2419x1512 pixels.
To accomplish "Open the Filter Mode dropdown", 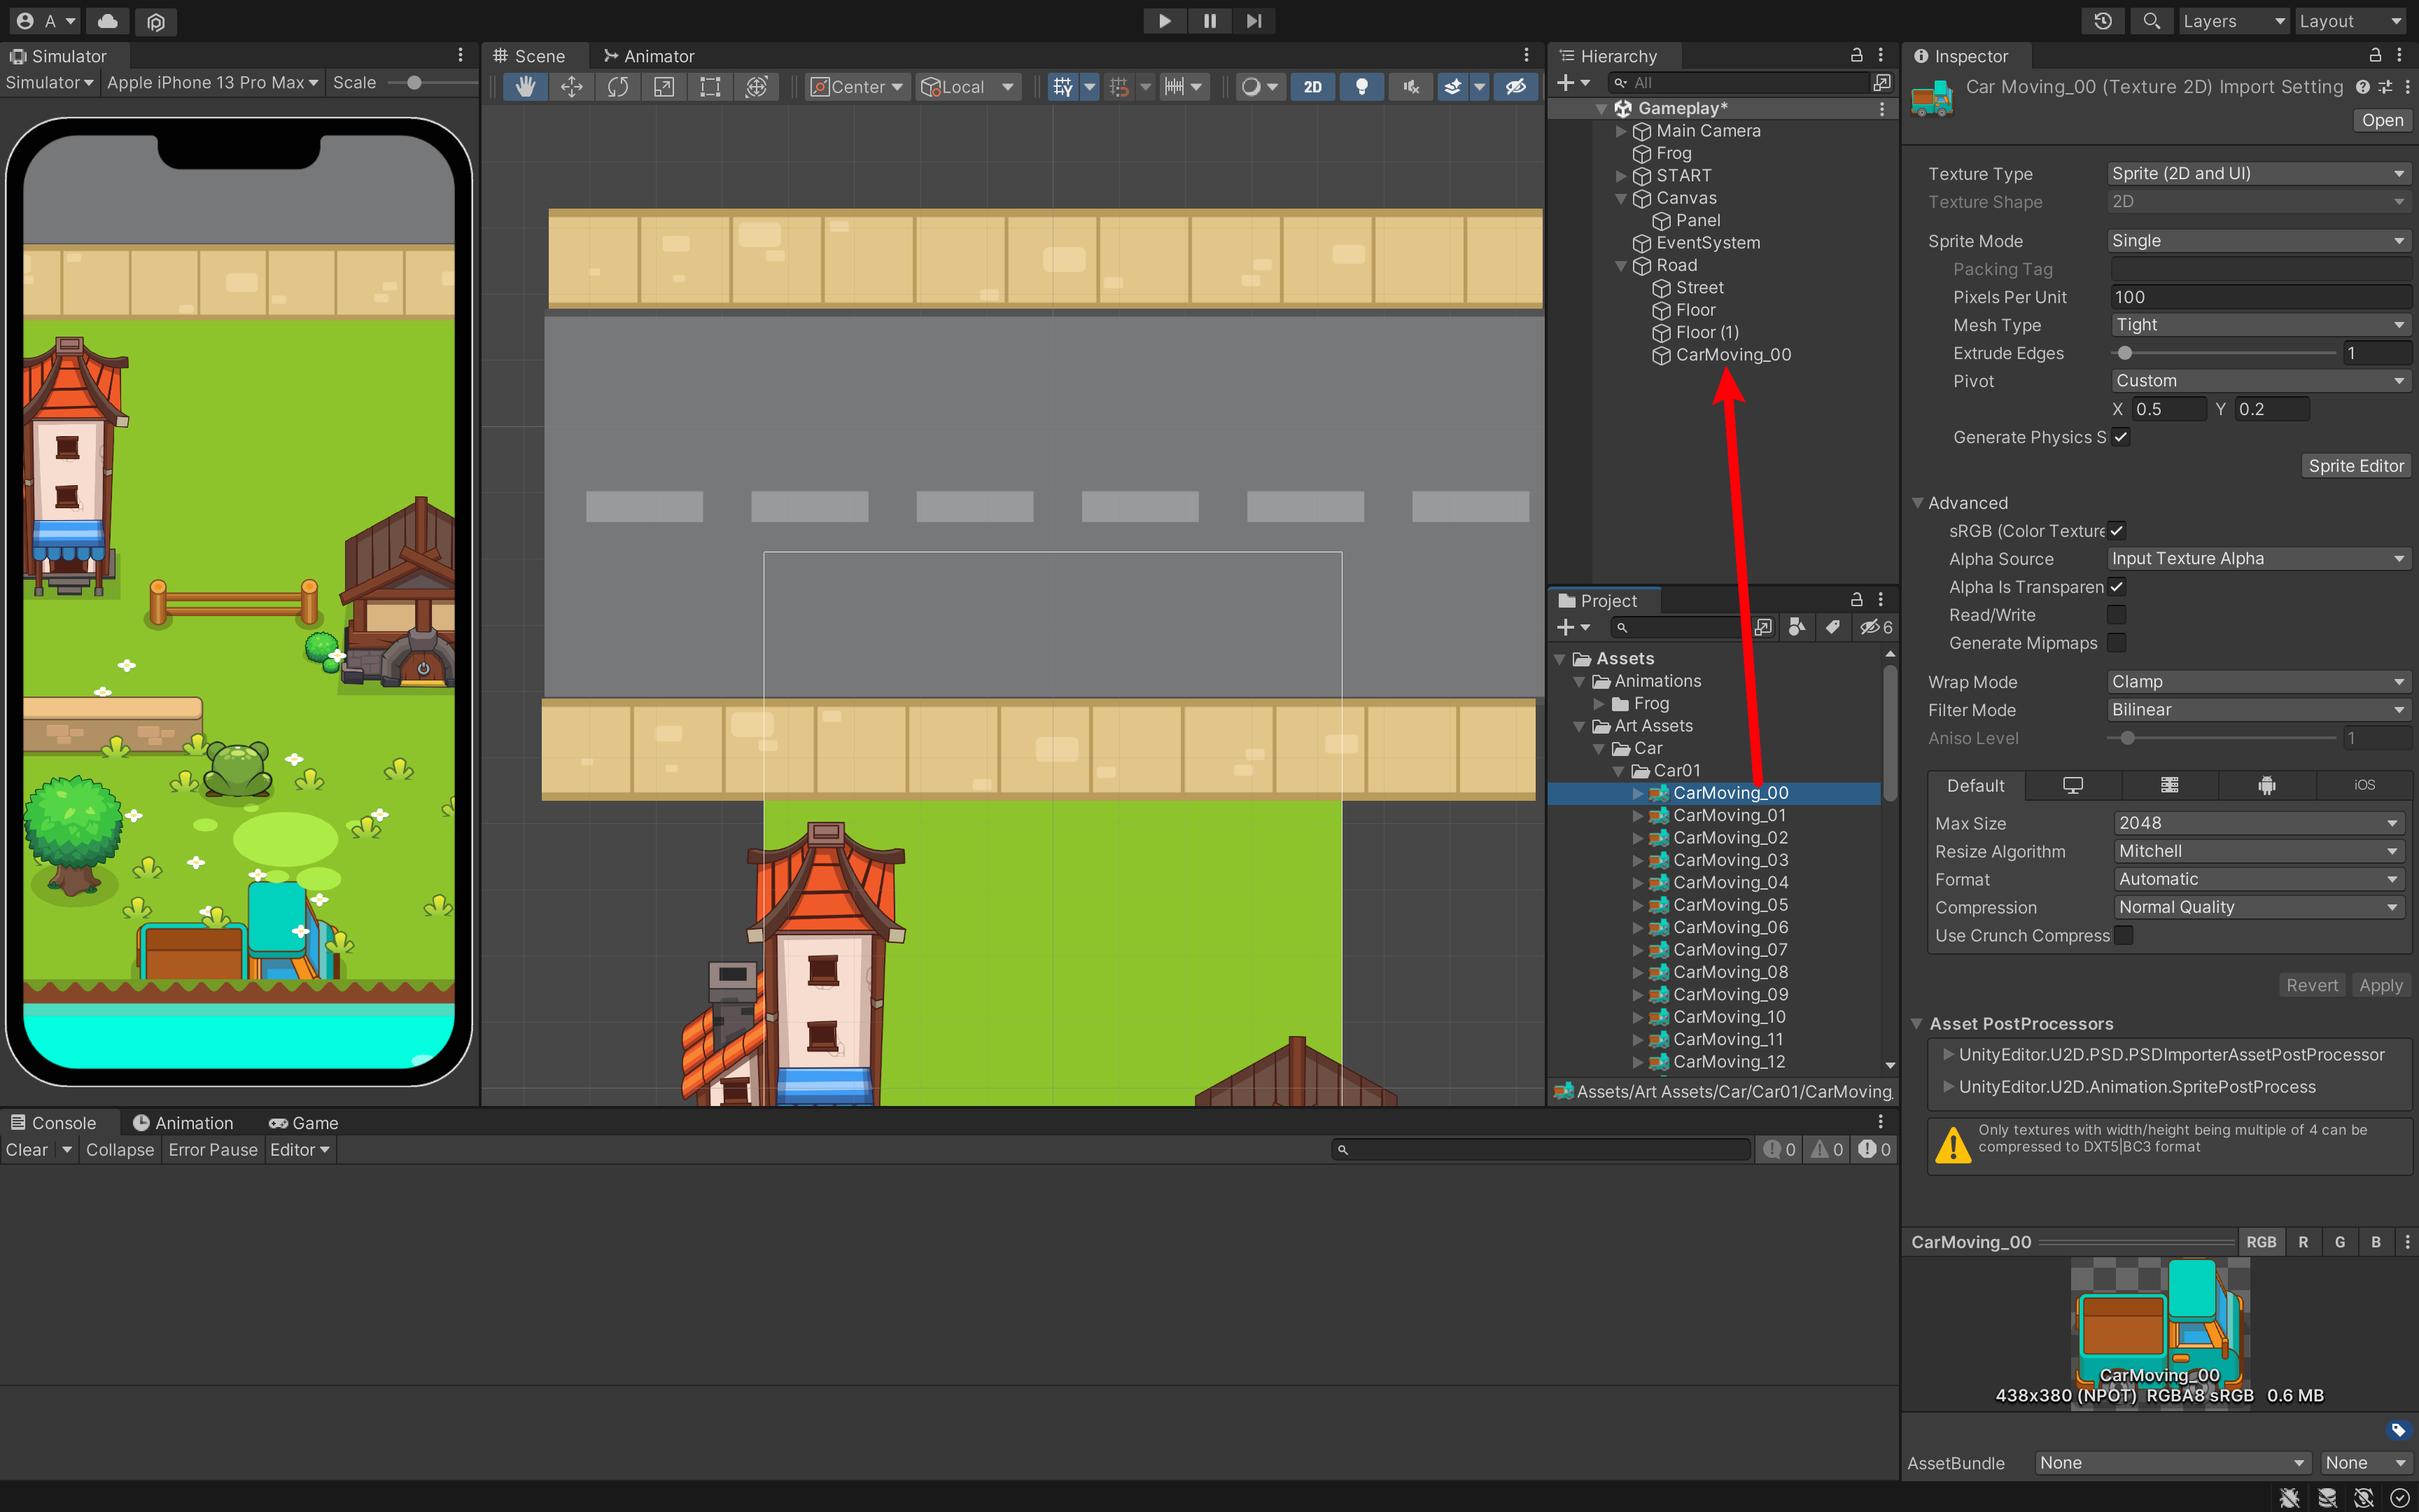I will (x=2259, y=710).
